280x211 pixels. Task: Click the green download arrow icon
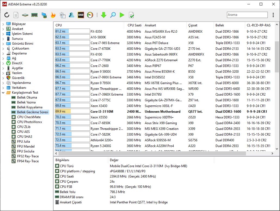(x=104, y=15)
